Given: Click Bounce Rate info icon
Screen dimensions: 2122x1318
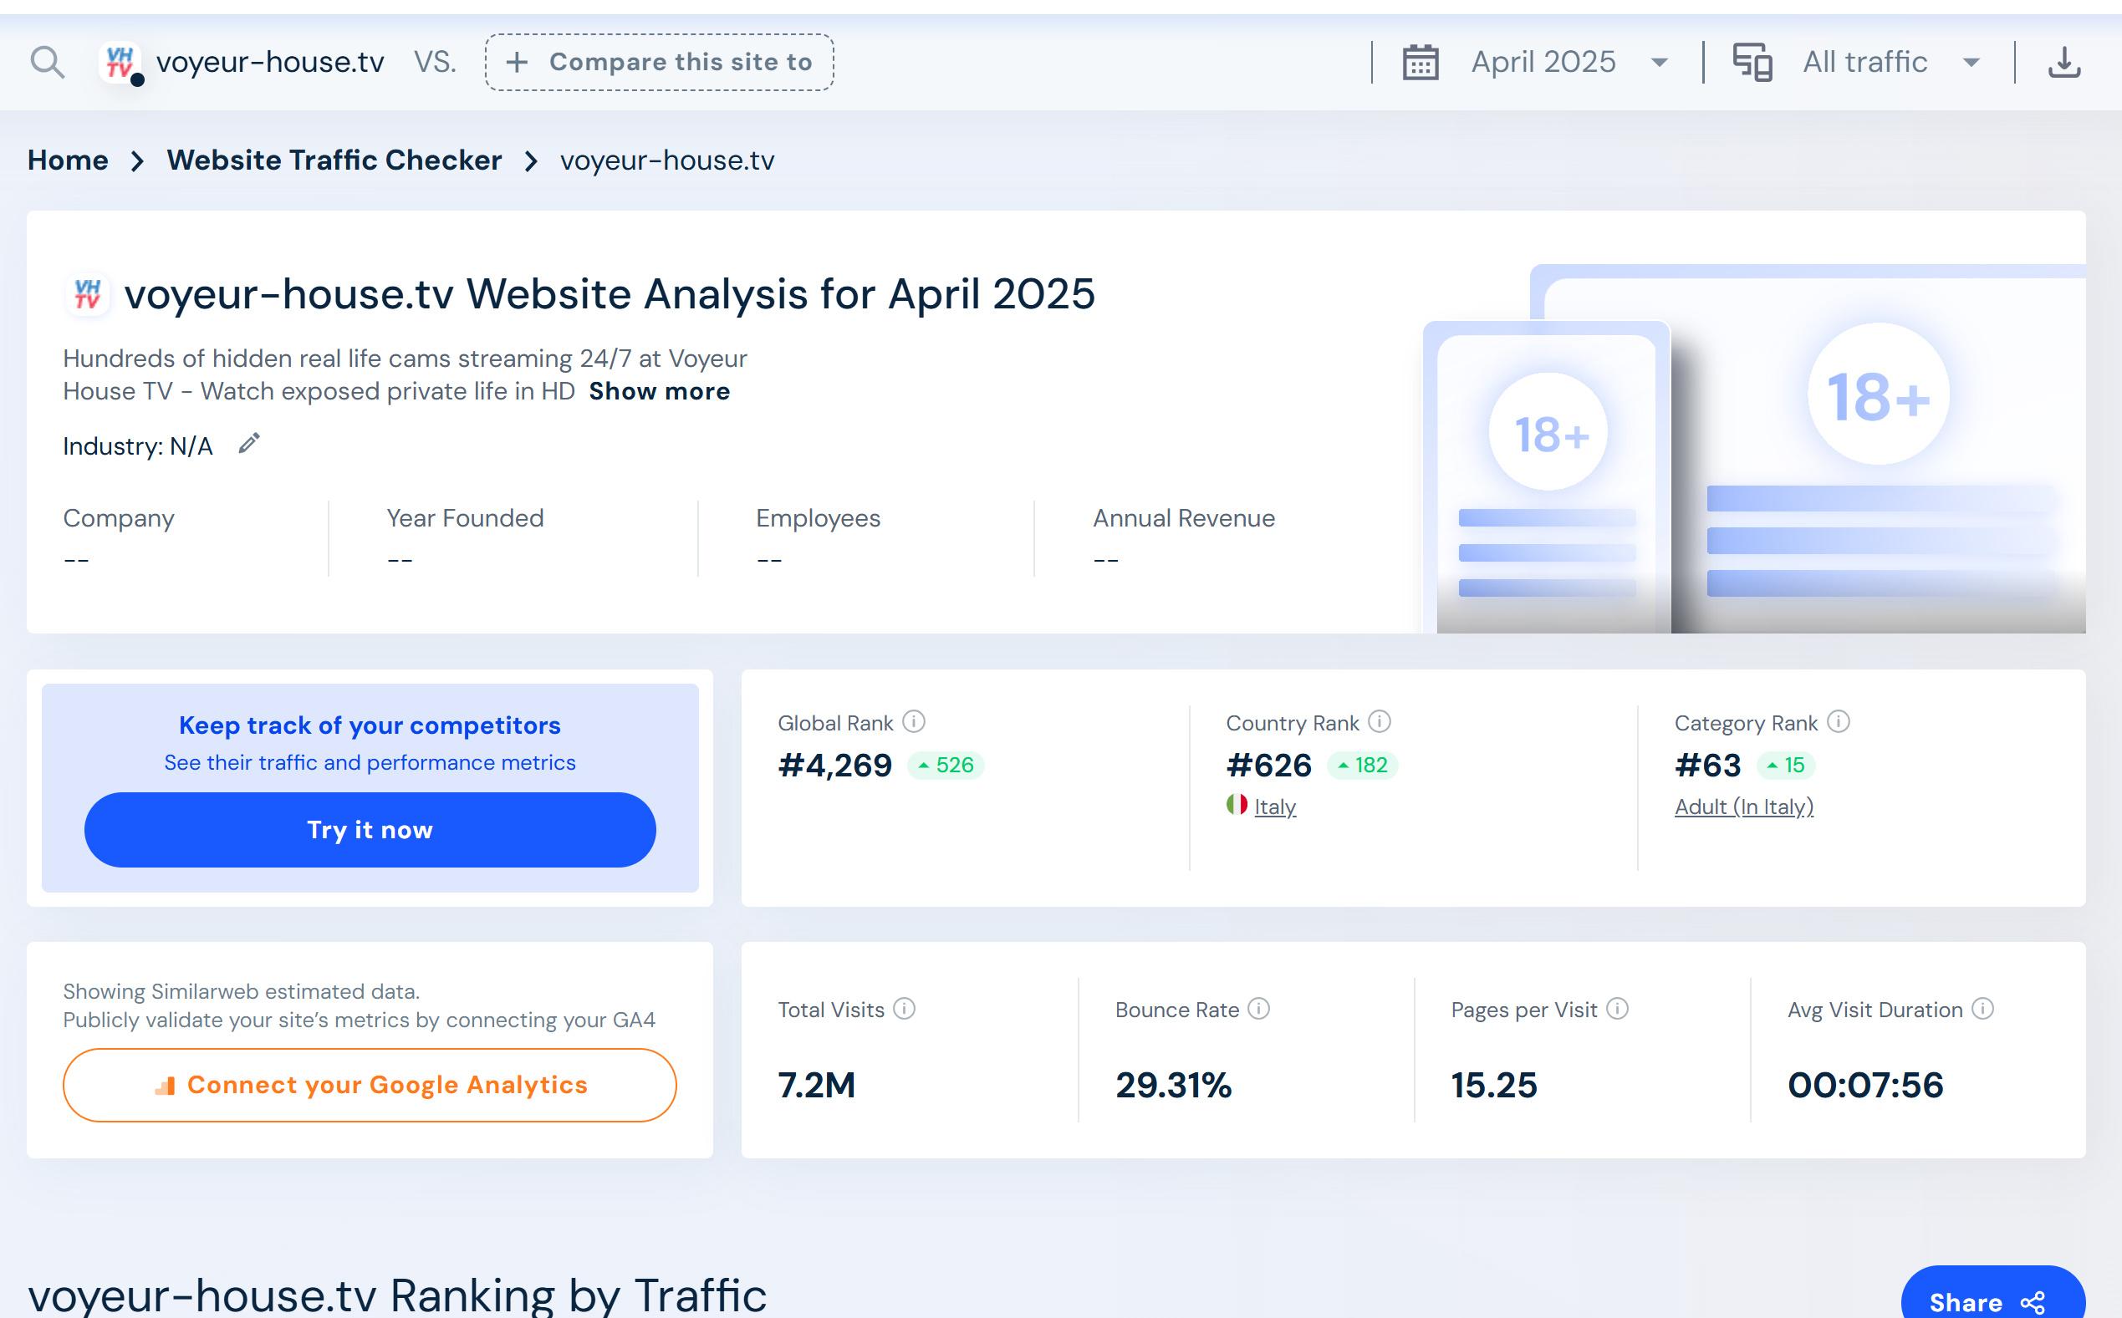Looking at the screenshot, I should (1259, 1009).
